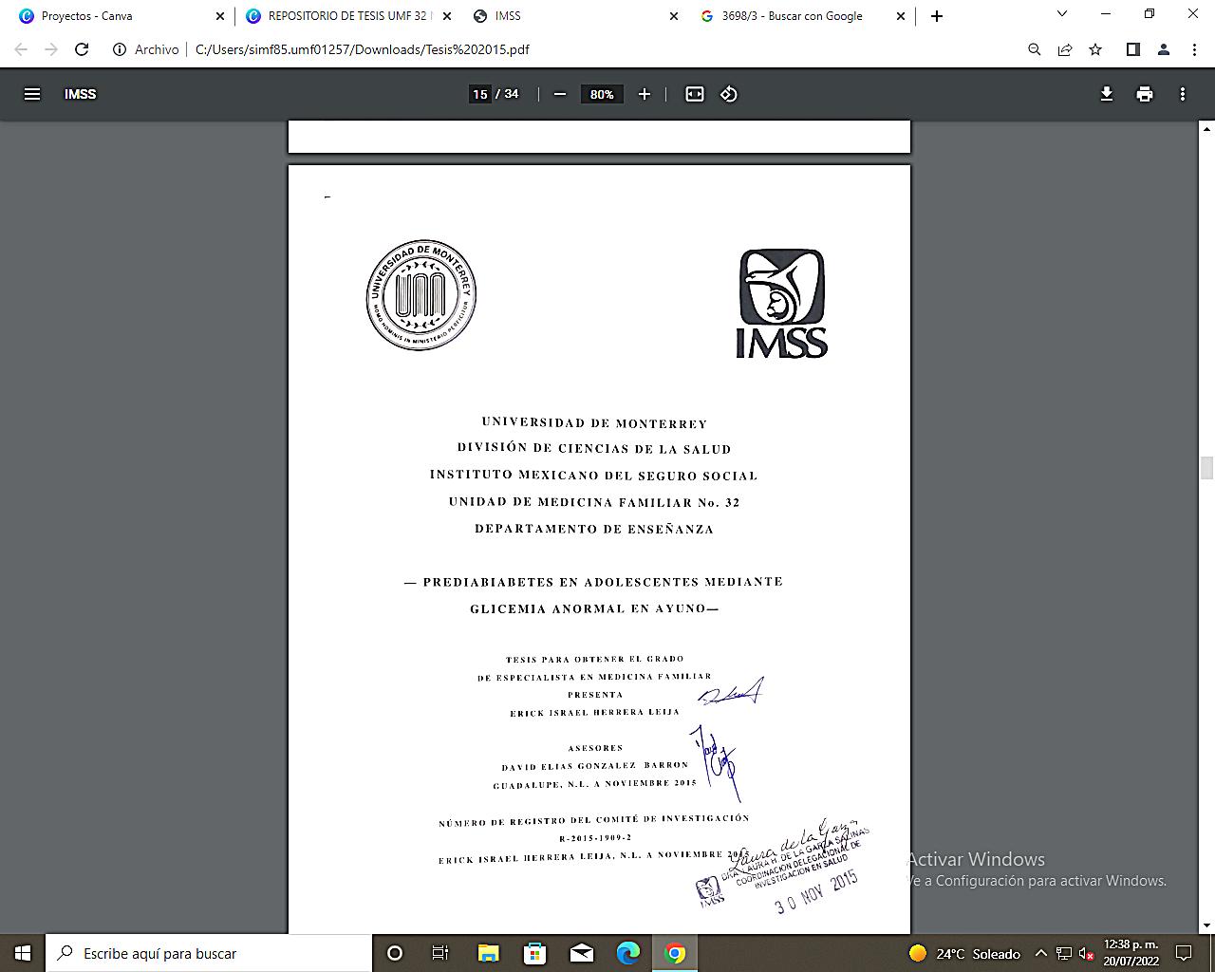This screenshot has height=972, width=1215.
Task: Print the PDF document
Action: (x=1145, y=94)
